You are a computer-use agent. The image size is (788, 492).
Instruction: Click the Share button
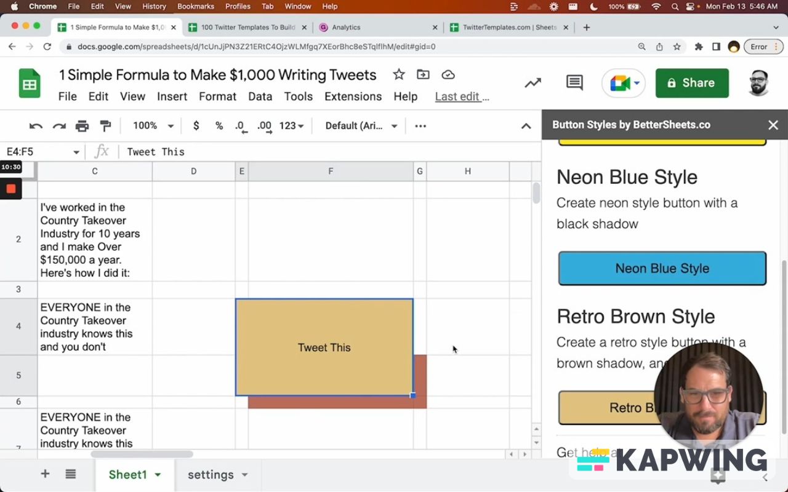(692, 83)
